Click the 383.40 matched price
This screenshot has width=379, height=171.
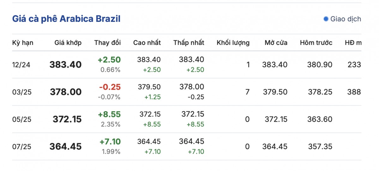click(x=65, y=65)
